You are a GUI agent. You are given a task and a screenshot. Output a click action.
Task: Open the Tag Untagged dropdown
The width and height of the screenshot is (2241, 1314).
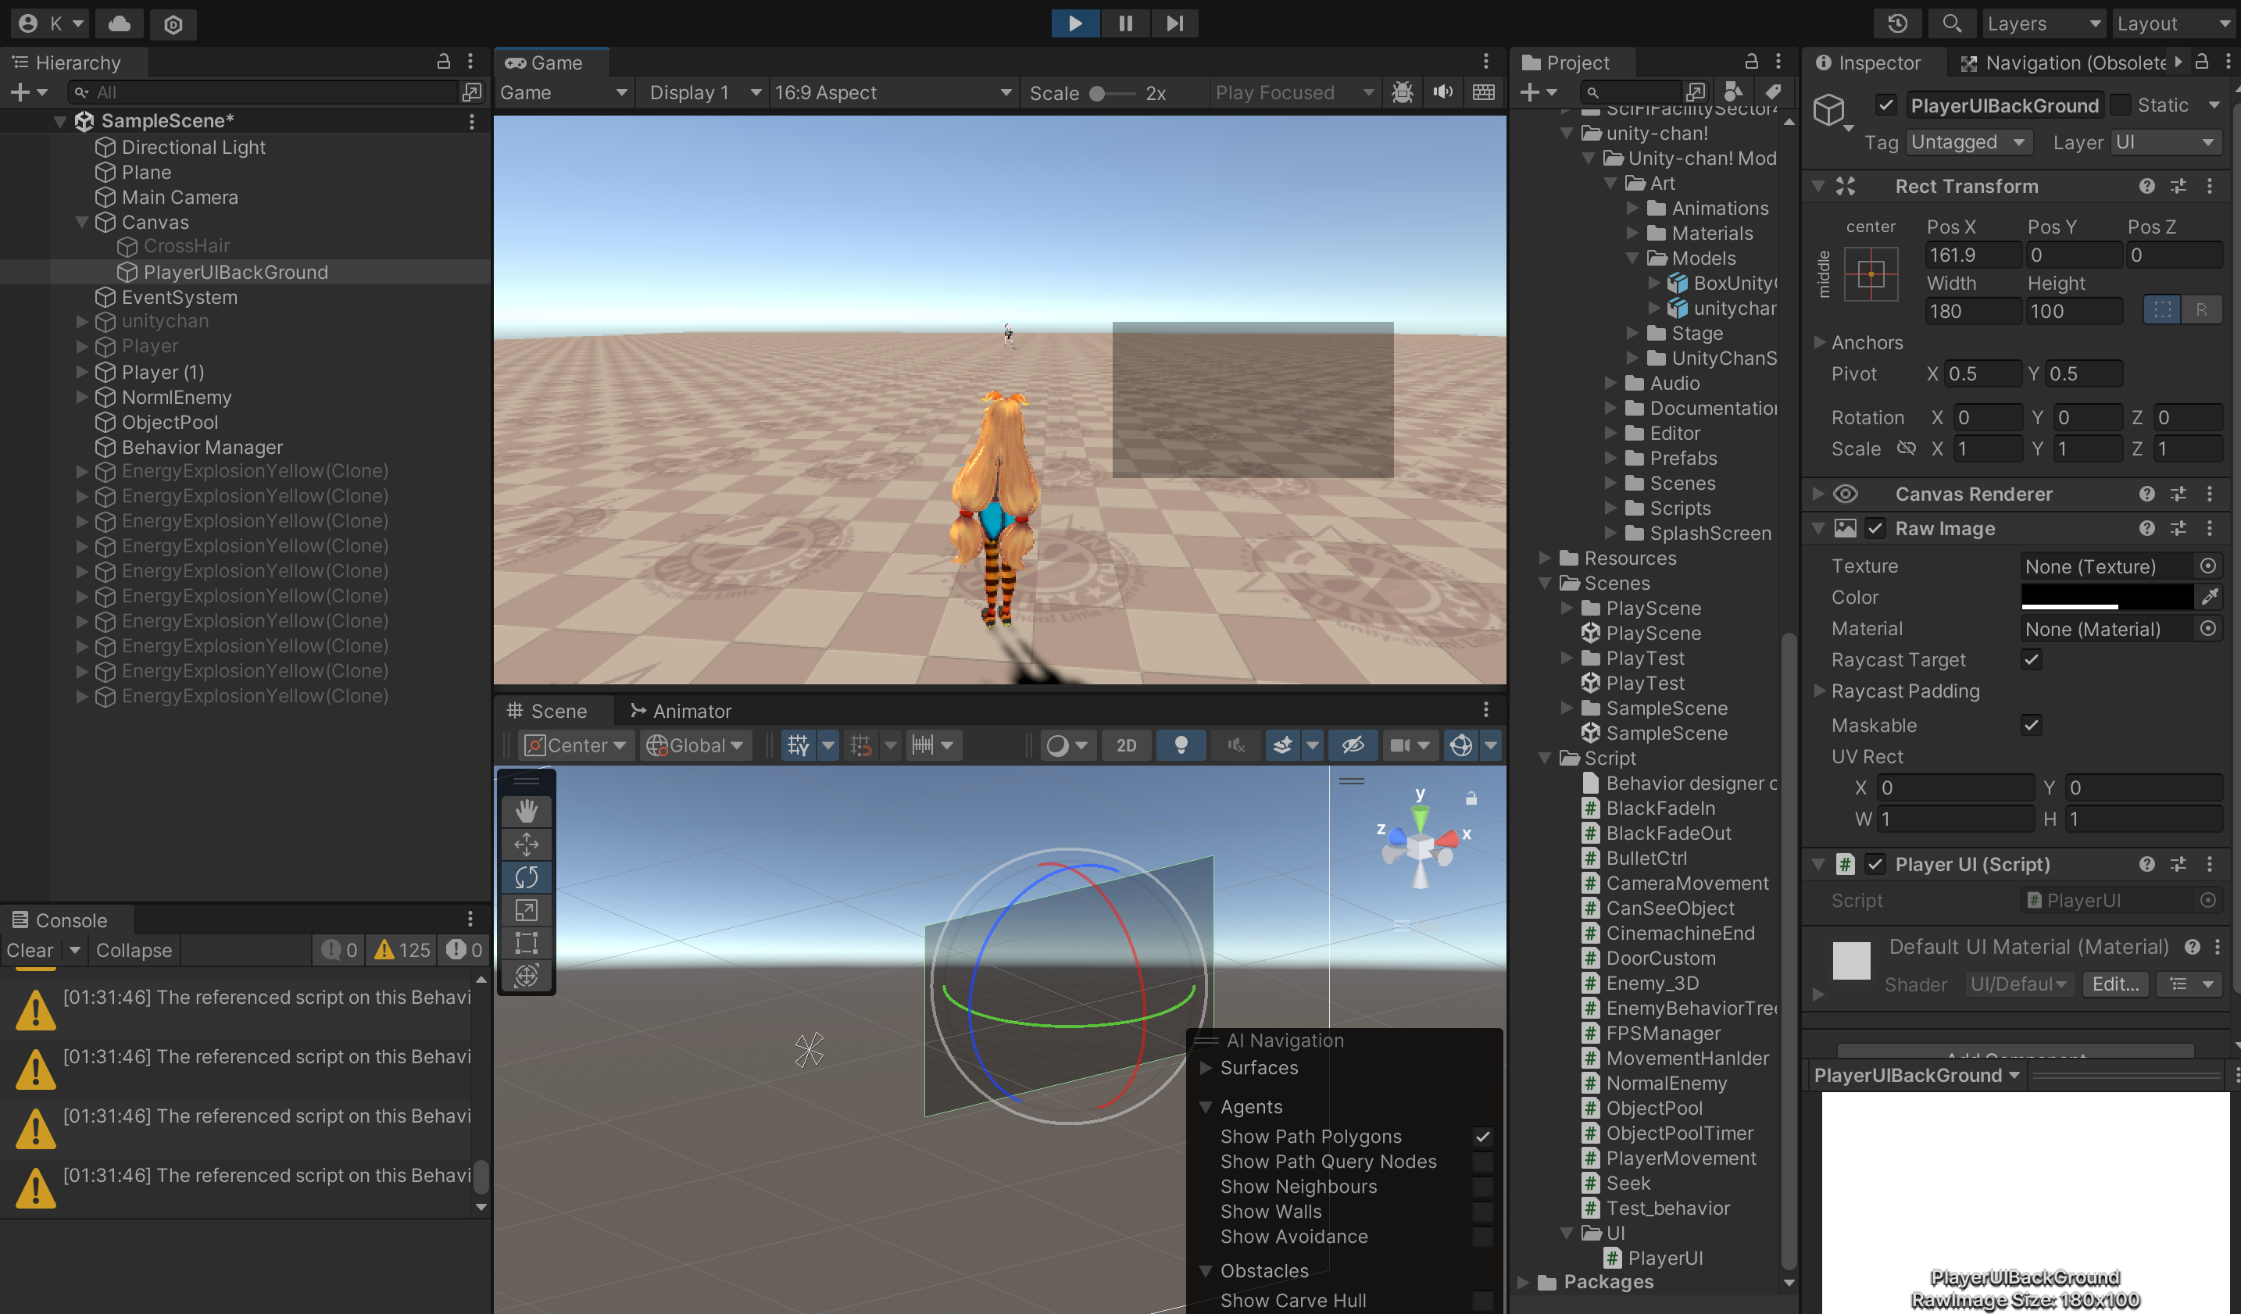[x=1969, y=142]
